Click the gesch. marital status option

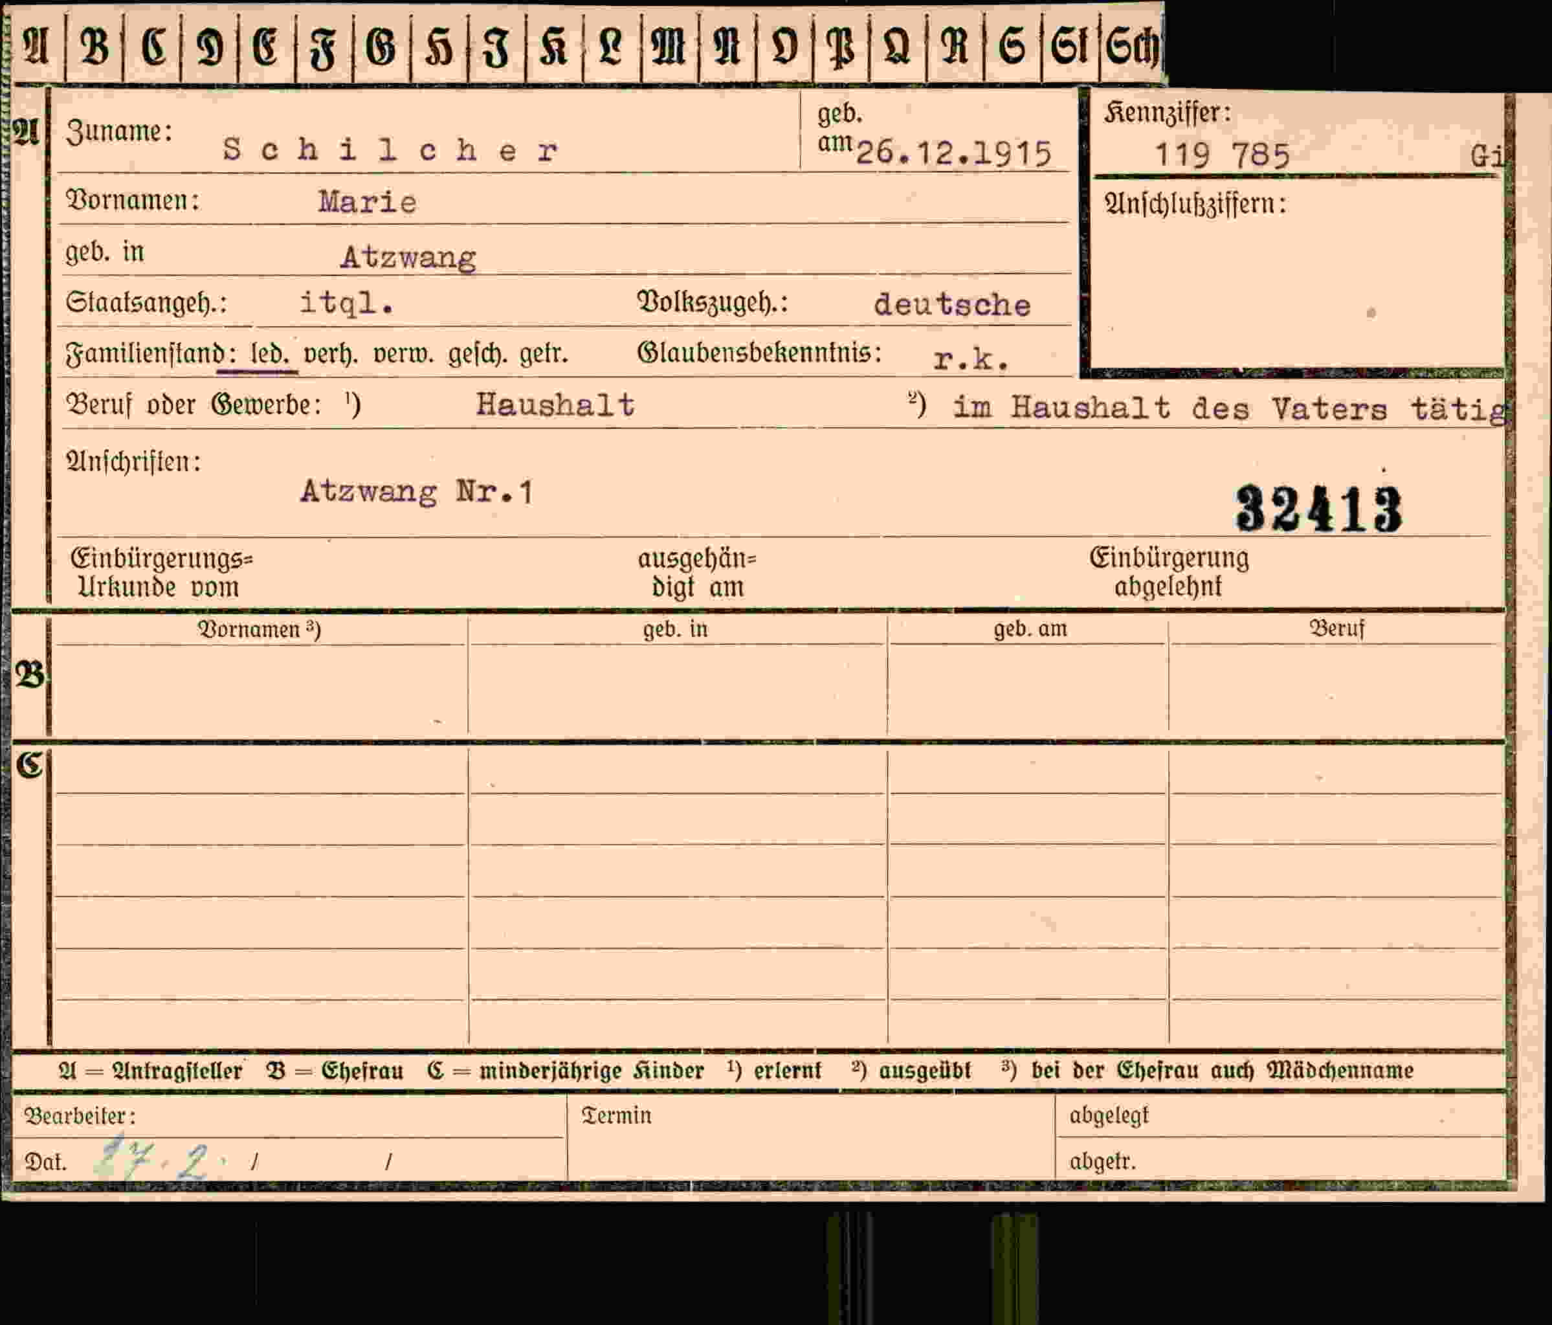pos(478,353)
